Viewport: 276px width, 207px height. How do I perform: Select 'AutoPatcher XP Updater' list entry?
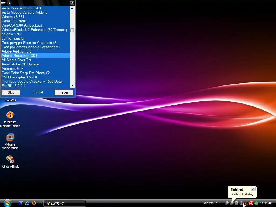coord(35,64)
